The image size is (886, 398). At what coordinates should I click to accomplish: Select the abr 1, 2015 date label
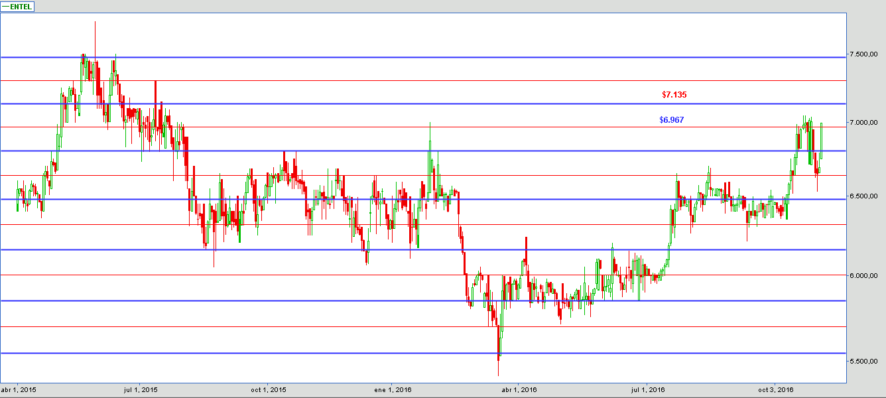point(19,389)
